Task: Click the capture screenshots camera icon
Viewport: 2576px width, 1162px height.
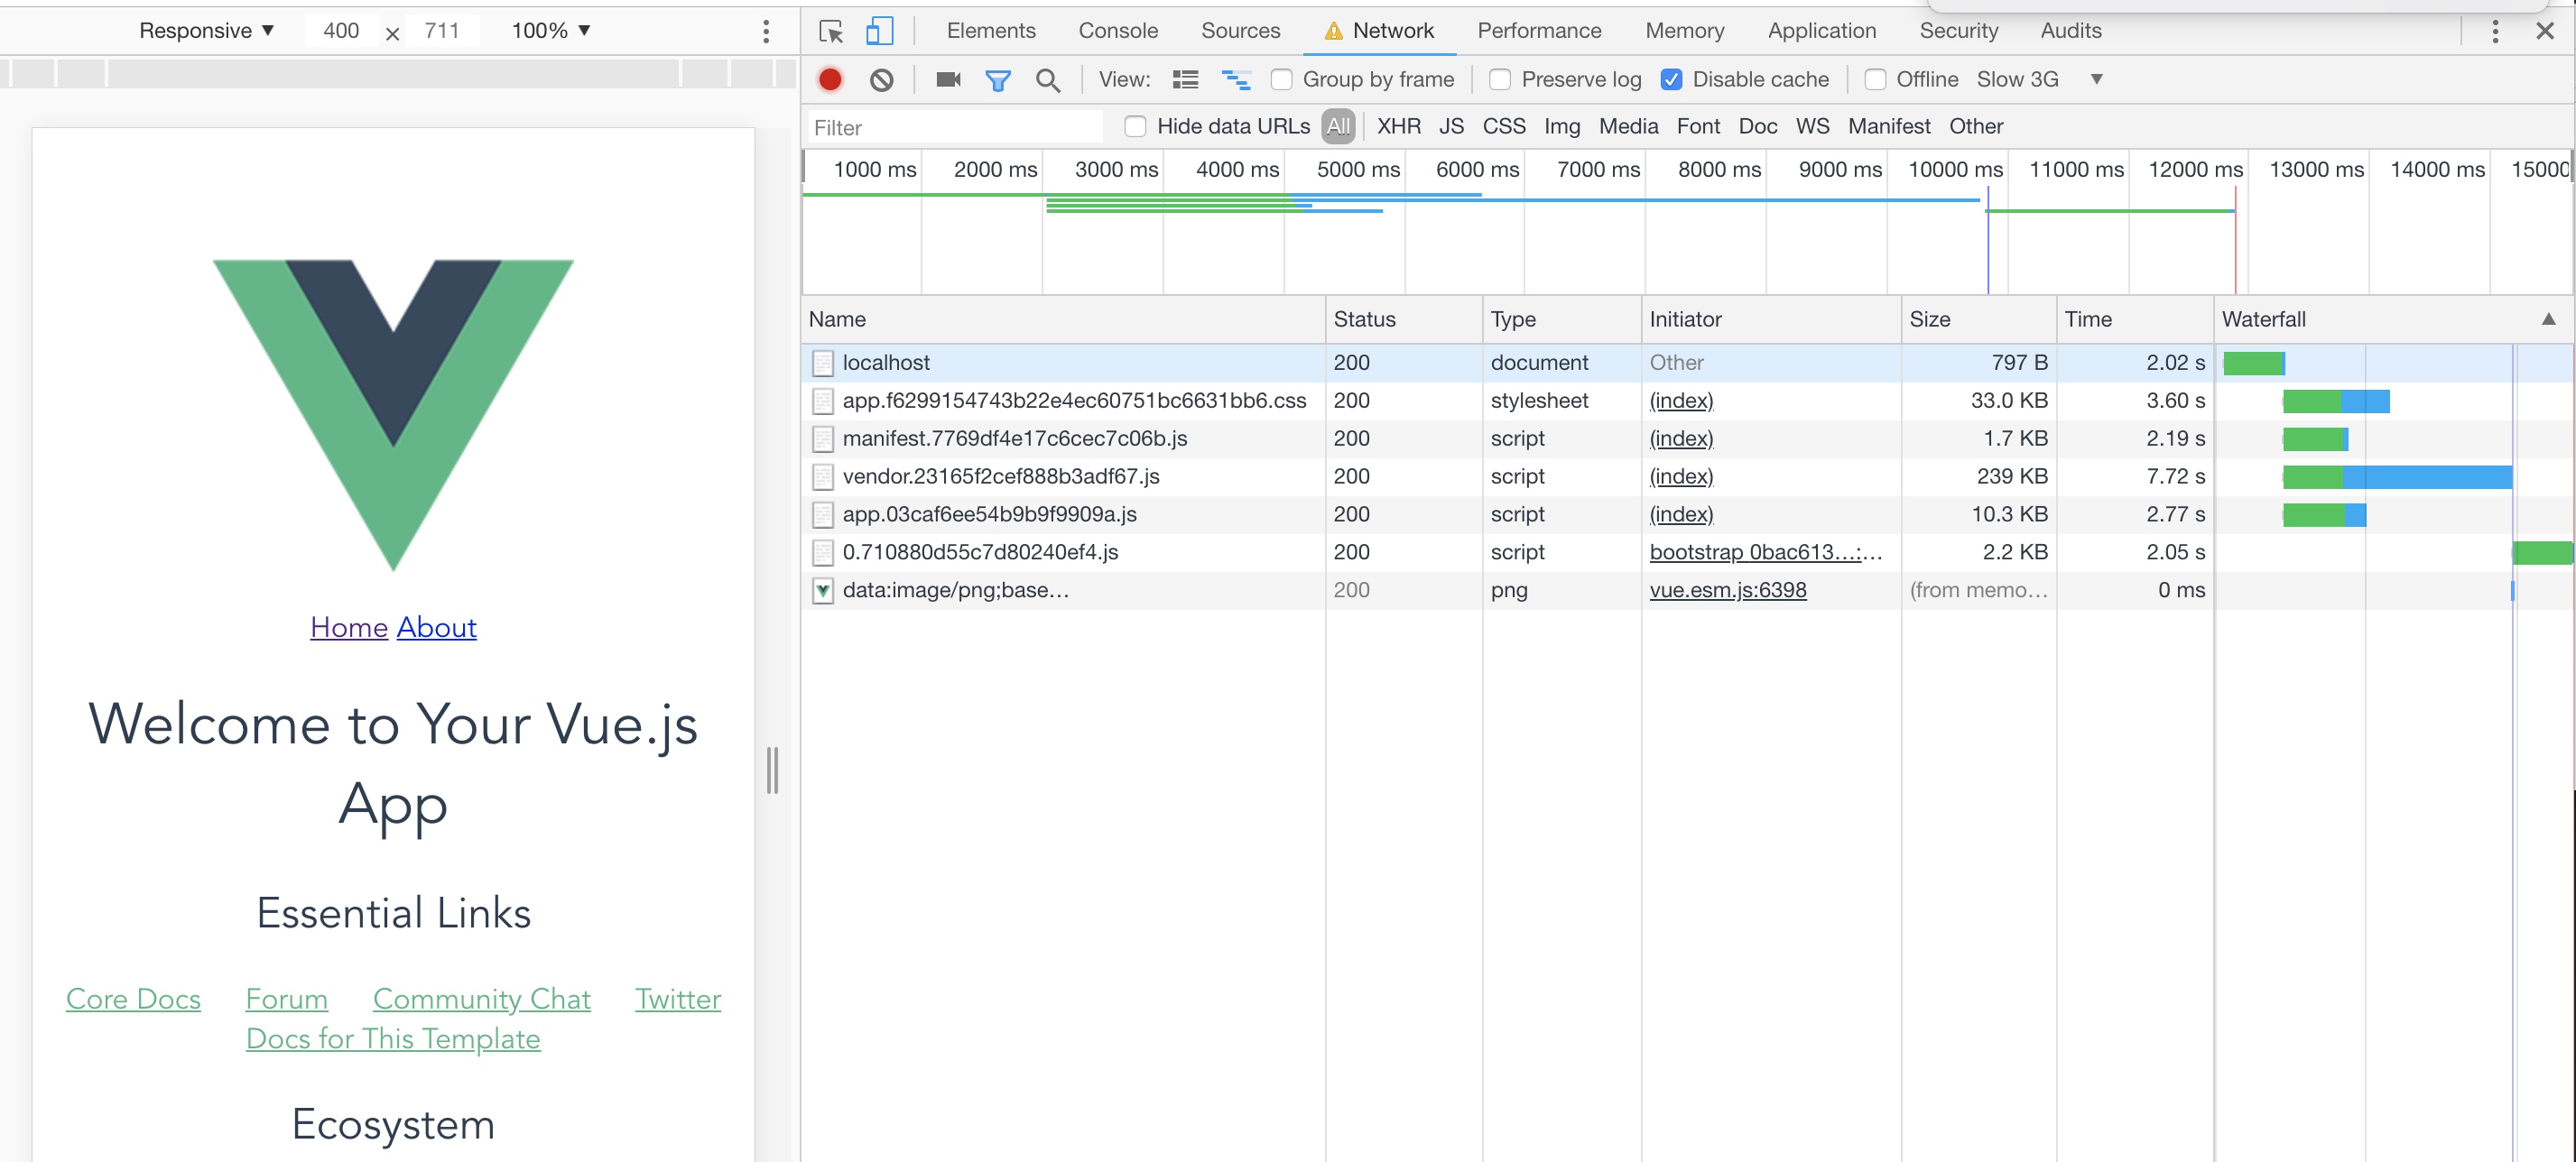Action: point(948,78)
